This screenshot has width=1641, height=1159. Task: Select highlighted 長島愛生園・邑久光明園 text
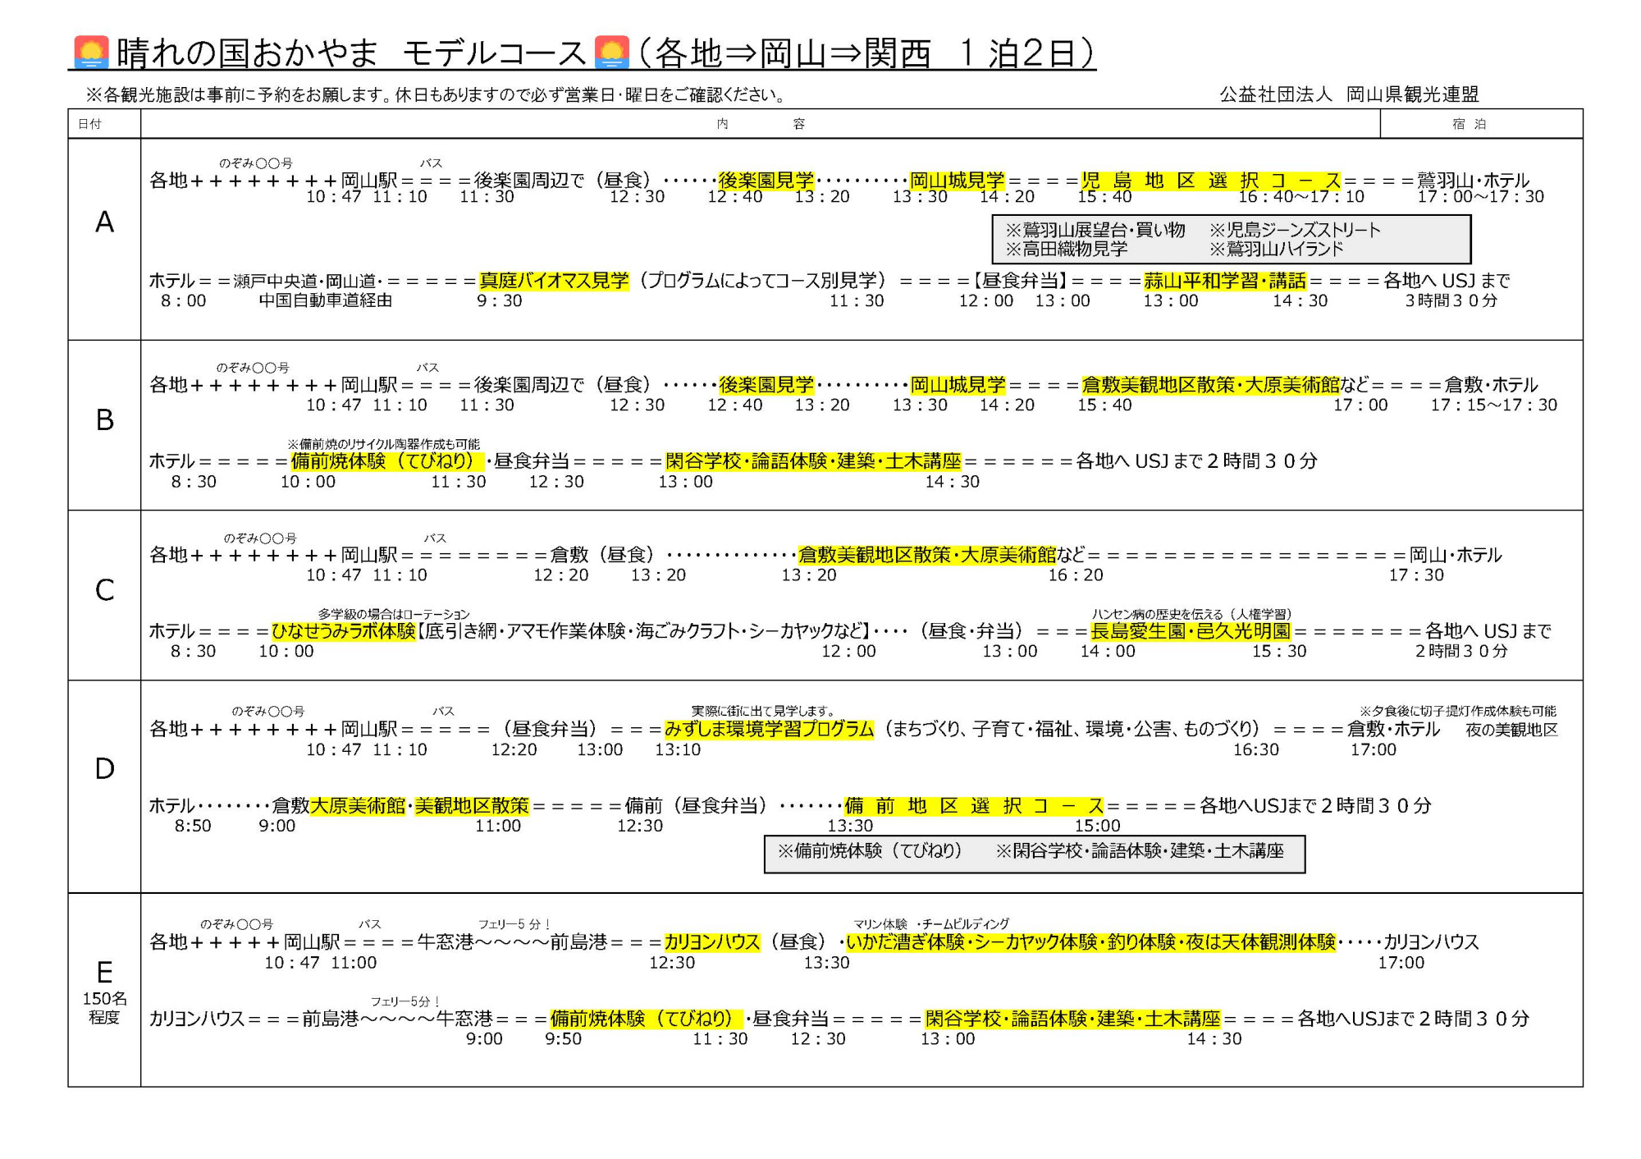(1190, 630)
